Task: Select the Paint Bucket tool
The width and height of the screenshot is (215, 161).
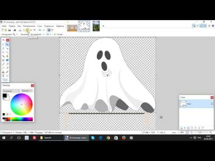Action: point(3,60)
